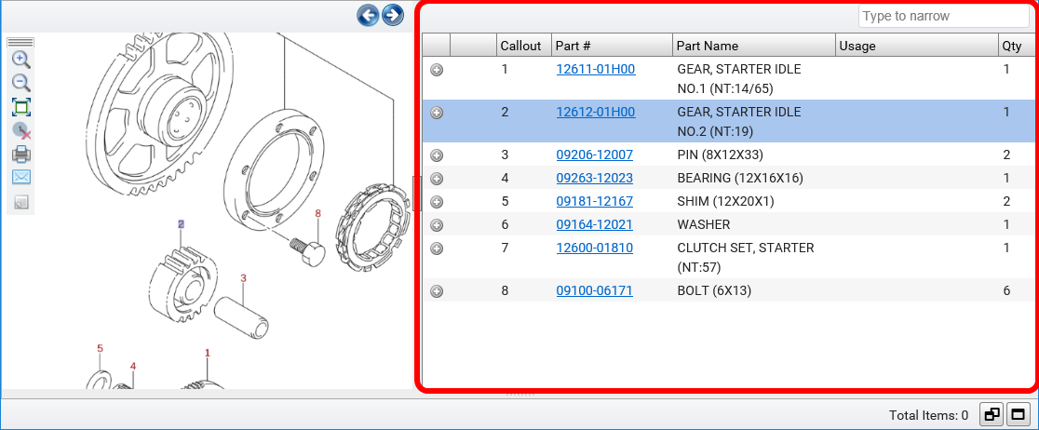
Task: Print the parts diagram
Action: click(20, 155)
